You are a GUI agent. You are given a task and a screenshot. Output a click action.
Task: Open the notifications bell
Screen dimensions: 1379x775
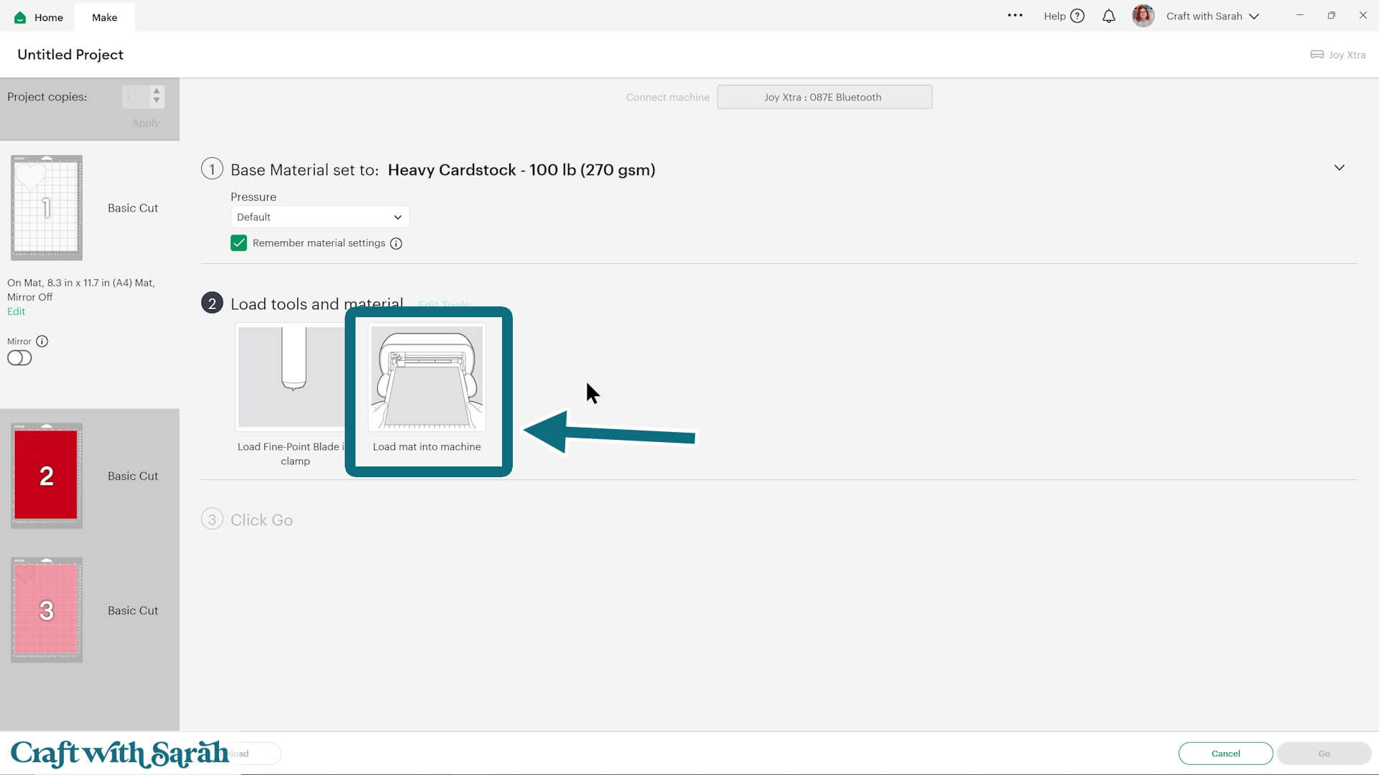(1109, 16)
